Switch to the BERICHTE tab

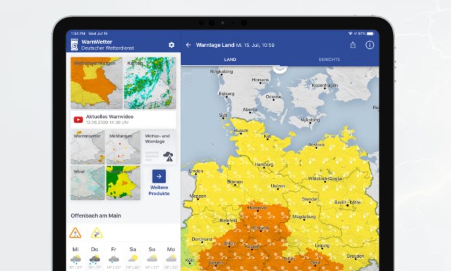329,60
